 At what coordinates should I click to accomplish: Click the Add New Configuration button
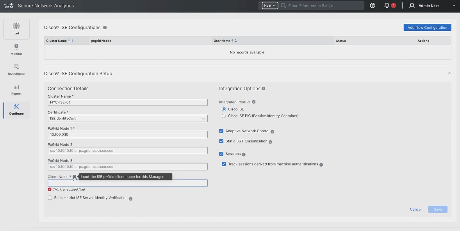point(428,28)
